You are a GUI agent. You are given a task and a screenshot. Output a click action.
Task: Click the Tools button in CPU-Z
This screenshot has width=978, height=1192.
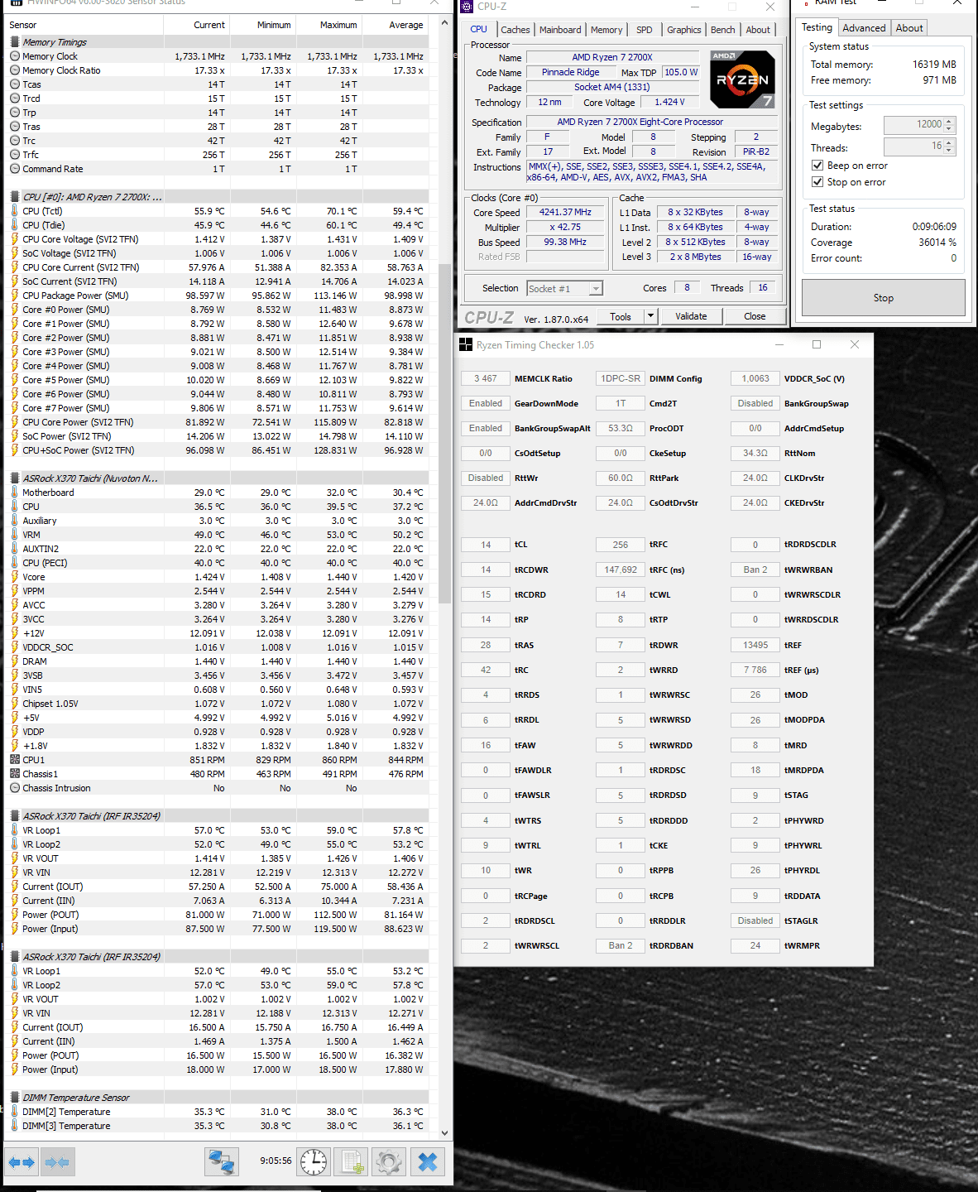(x=621, y=316)
